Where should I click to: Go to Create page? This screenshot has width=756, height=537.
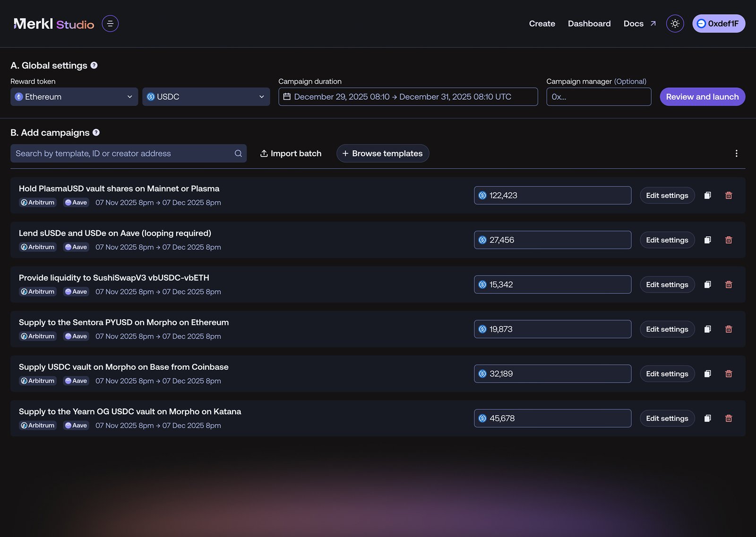point(542,24)
